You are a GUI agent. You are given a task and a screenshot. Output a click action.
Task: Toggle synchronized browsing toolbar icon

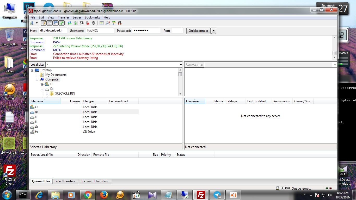coord(114,23)
